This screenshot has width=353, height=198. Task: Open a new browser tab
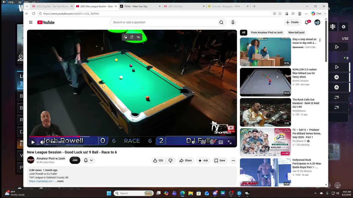coord(254,6)
